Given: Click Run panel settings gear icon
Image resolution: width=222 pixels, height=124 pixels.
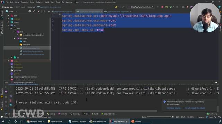Looking at the screenshot, I should click(6, 92).
